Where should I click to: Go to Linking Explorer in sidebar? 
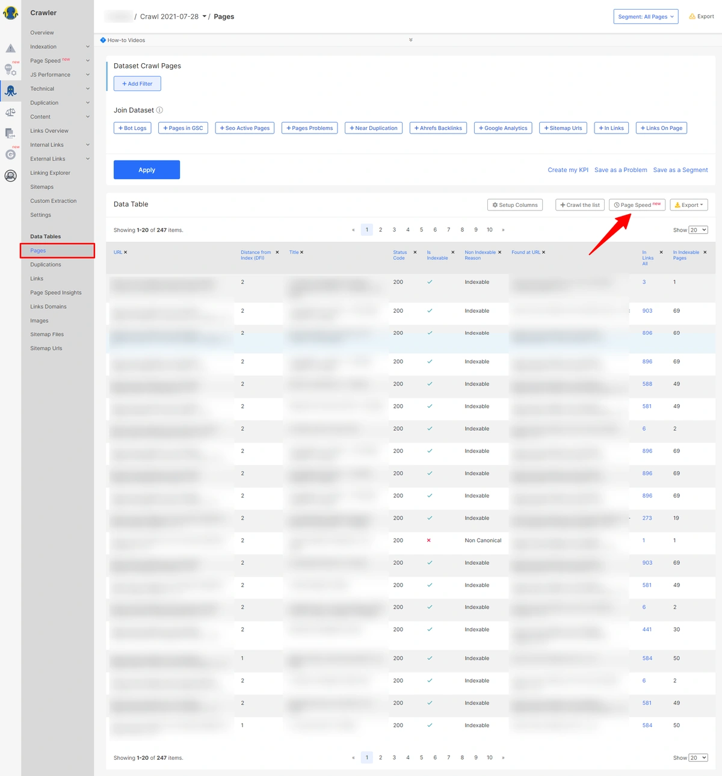(50, 173)
